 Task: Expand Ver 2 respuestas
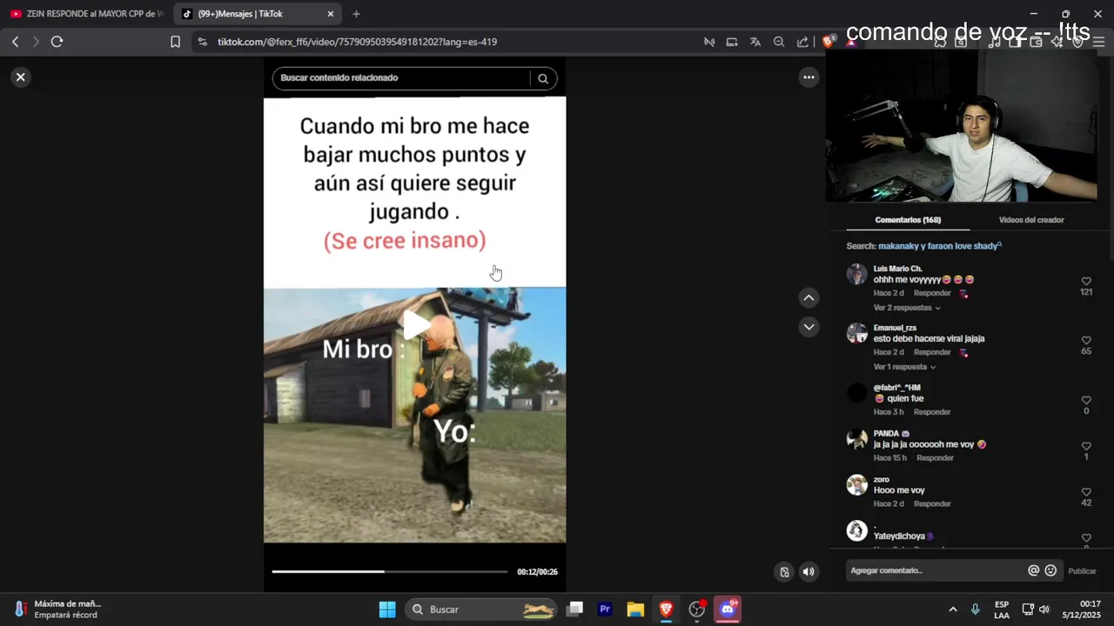pos(907,308)
